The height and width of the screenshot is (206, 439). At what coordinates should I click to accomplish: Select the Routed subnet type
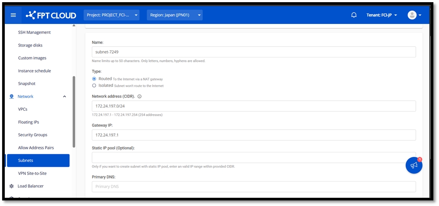coord(94,79)
